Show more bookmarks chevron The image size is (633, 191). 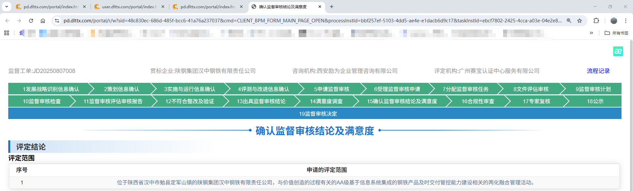(x=591, y=33)
